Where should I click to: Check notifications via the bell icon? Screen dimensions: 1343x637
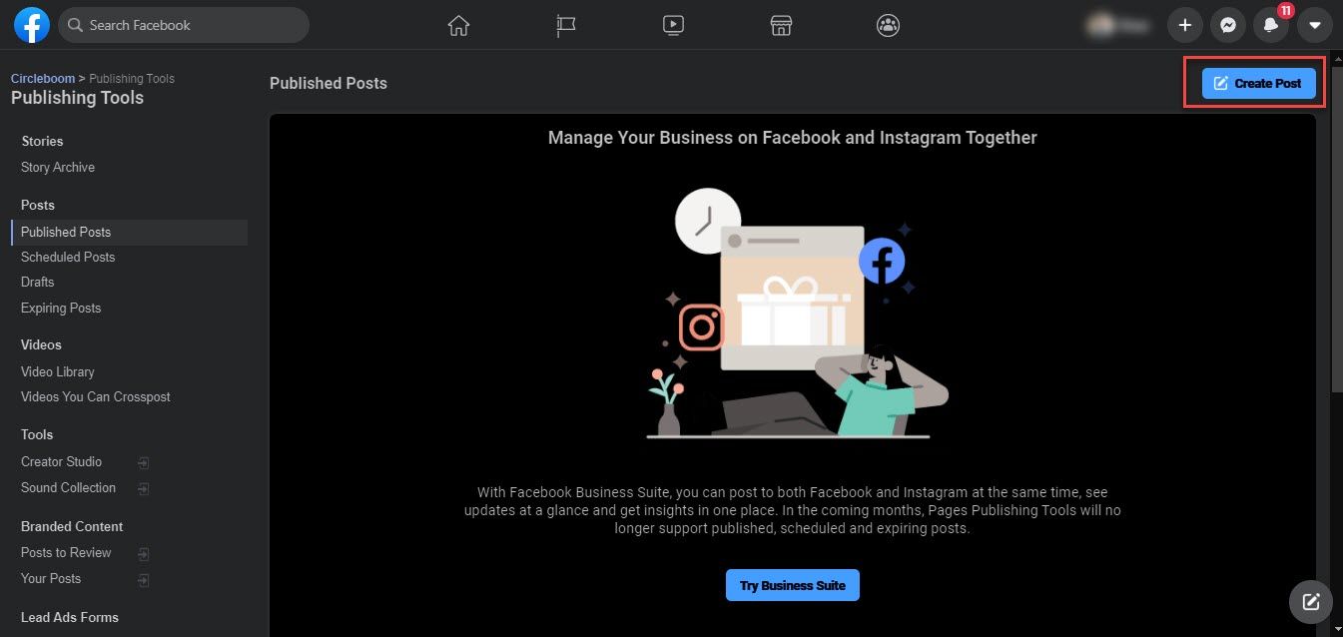pos(1270,25)
